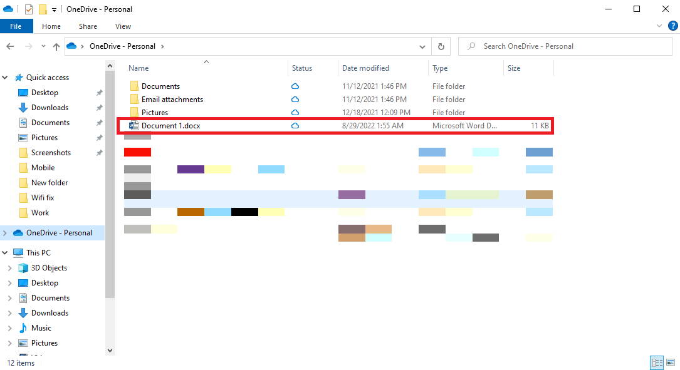The image size is (680, 370).
Task: Open 3D Objects under This PC
Action: click(x=49, y=268)
